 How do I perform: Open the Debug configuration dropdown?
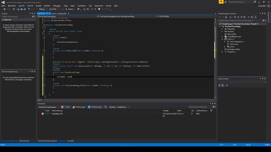point(43,9)
